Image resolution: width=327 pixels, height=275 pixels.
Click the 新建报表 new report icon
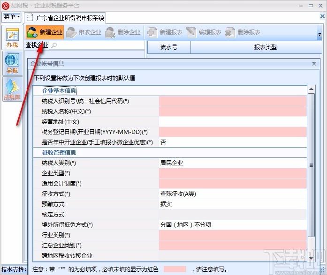coord(152,32)
